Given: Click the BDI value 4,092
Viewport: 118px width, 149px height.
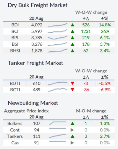Looking at the screenshot, I should 37,25.
